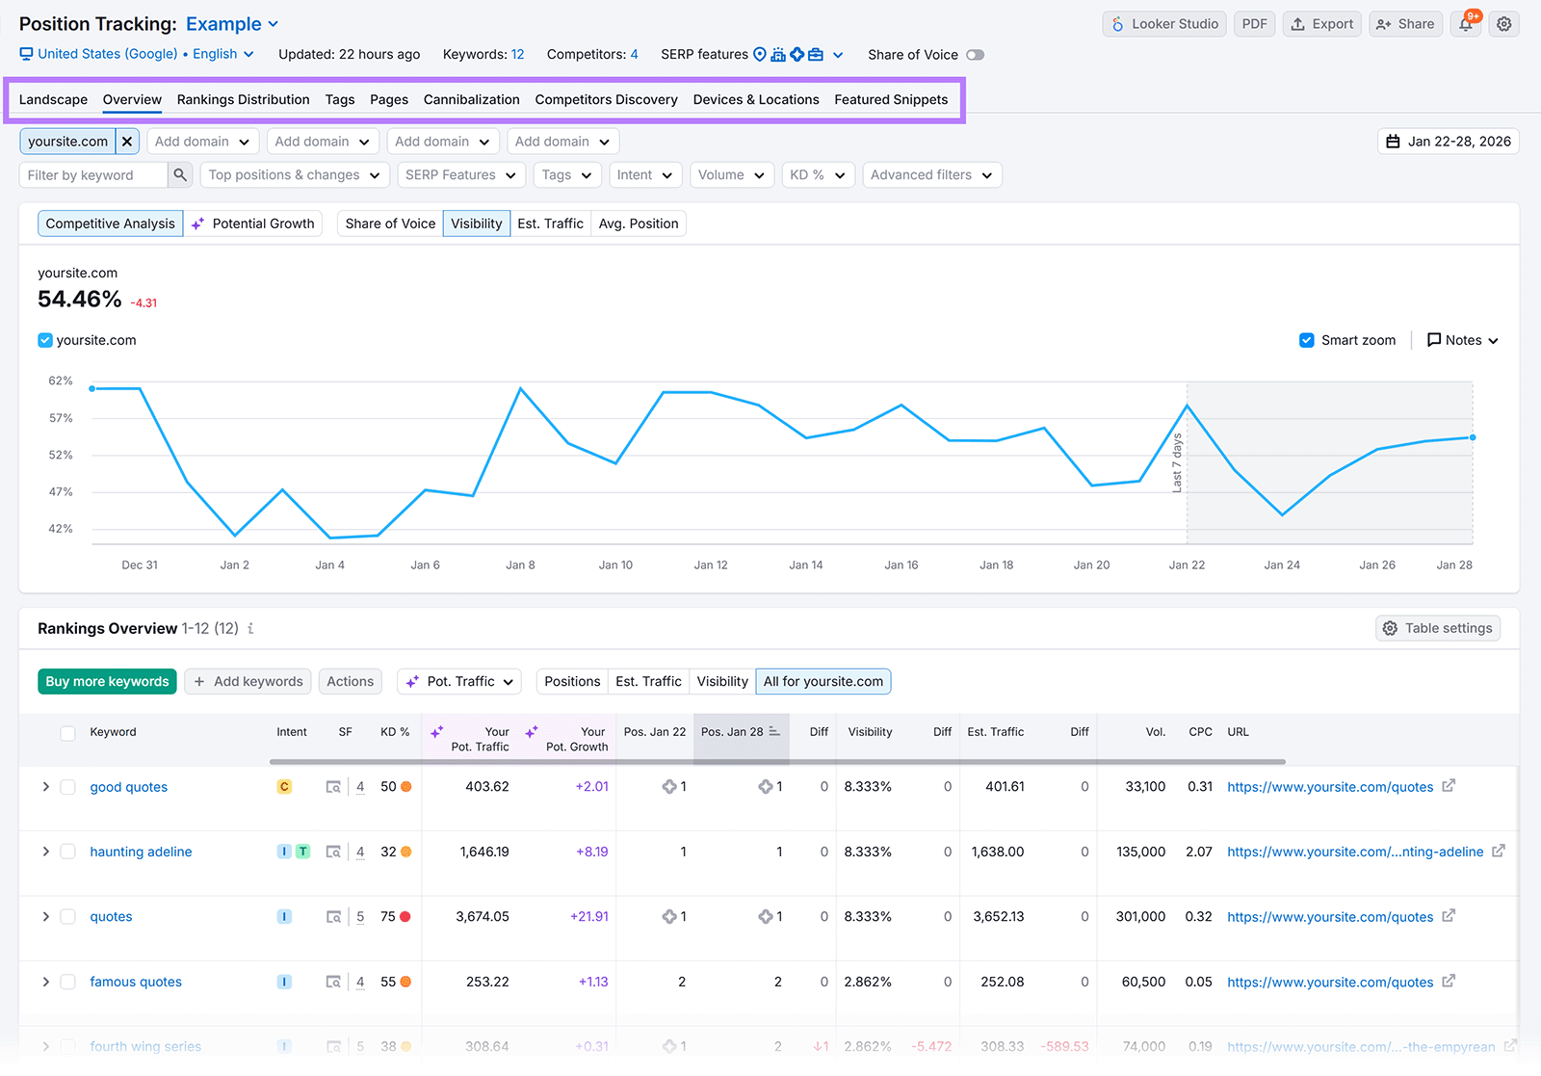Open the external link icon beside quotes URL
This screenshot has height=1076, width=1541.
point(1449,916)
